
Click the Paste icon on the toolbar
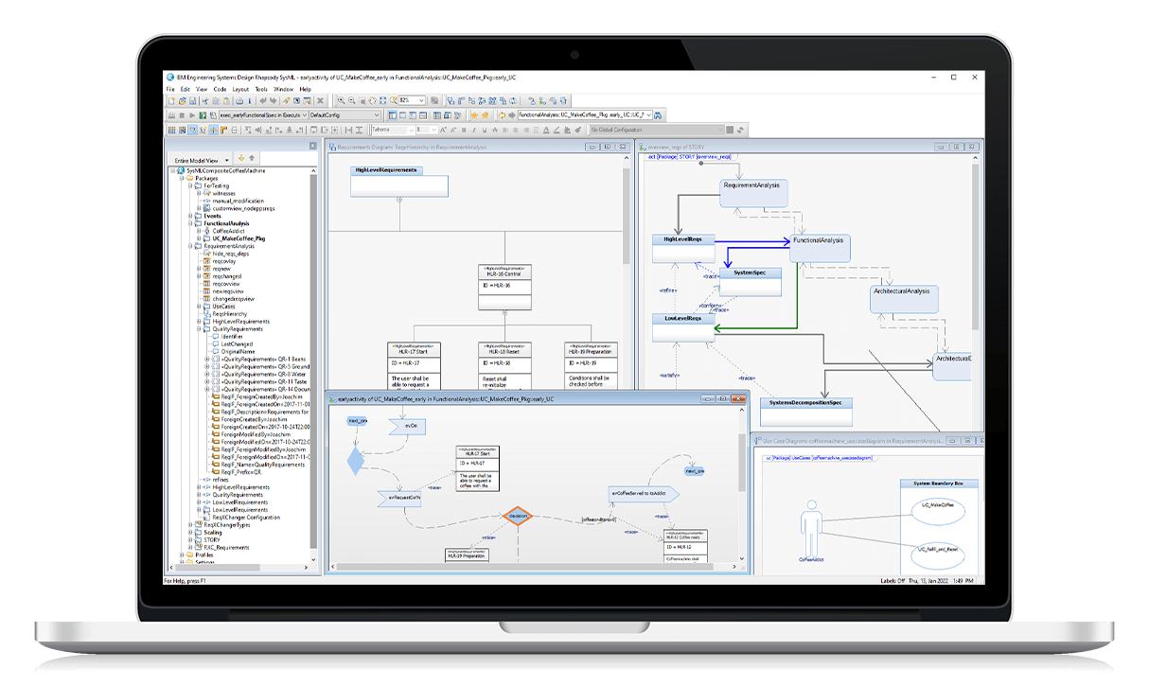coord(225,99)
